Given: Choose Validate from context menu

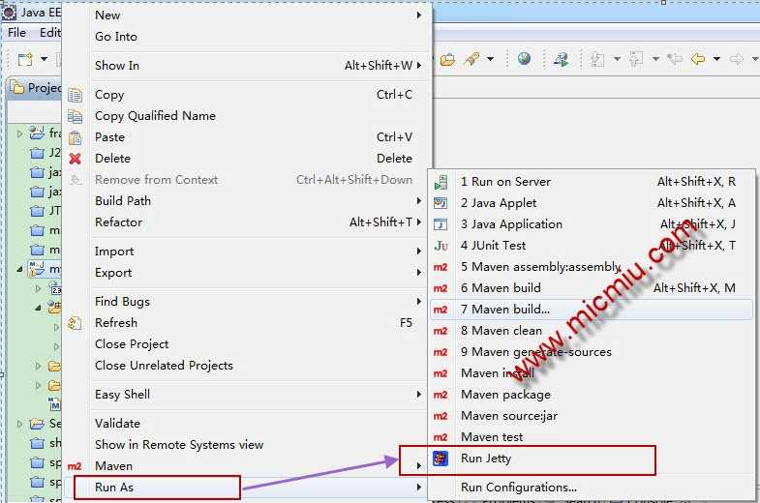Looking at the screenshot, I should pos(118,424).
